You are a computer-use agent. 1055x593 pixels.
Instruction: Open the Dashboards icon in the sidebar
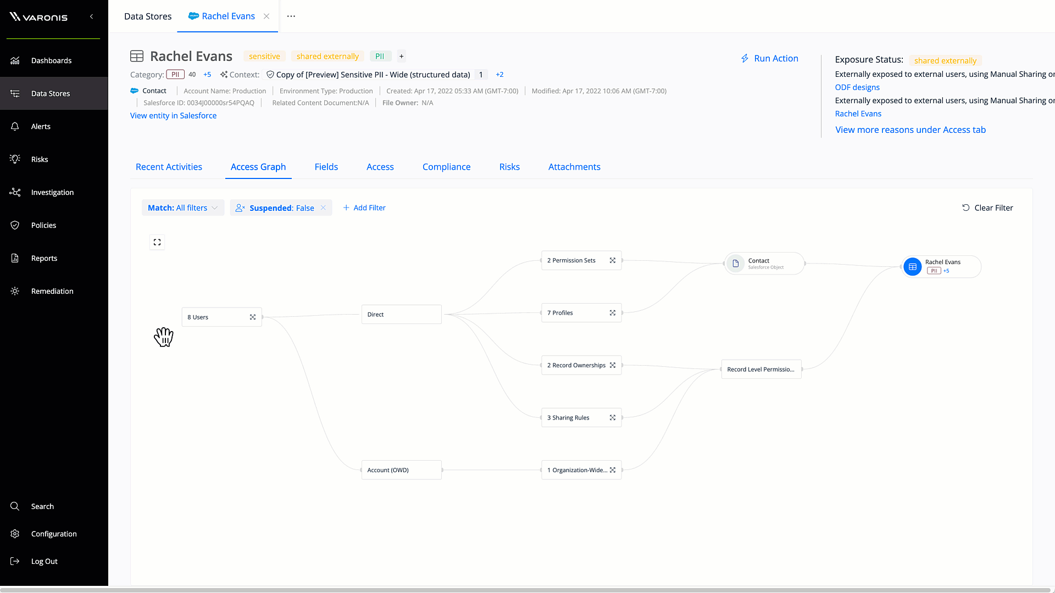pos(15,60)
